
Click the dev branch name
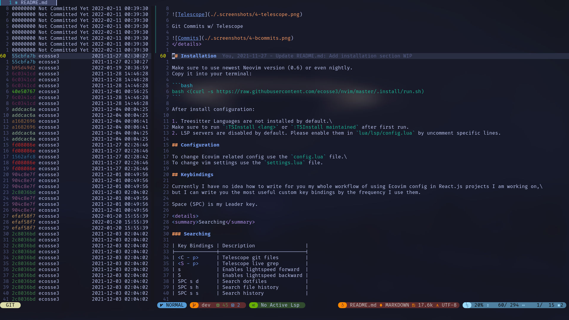click(206, 305)
